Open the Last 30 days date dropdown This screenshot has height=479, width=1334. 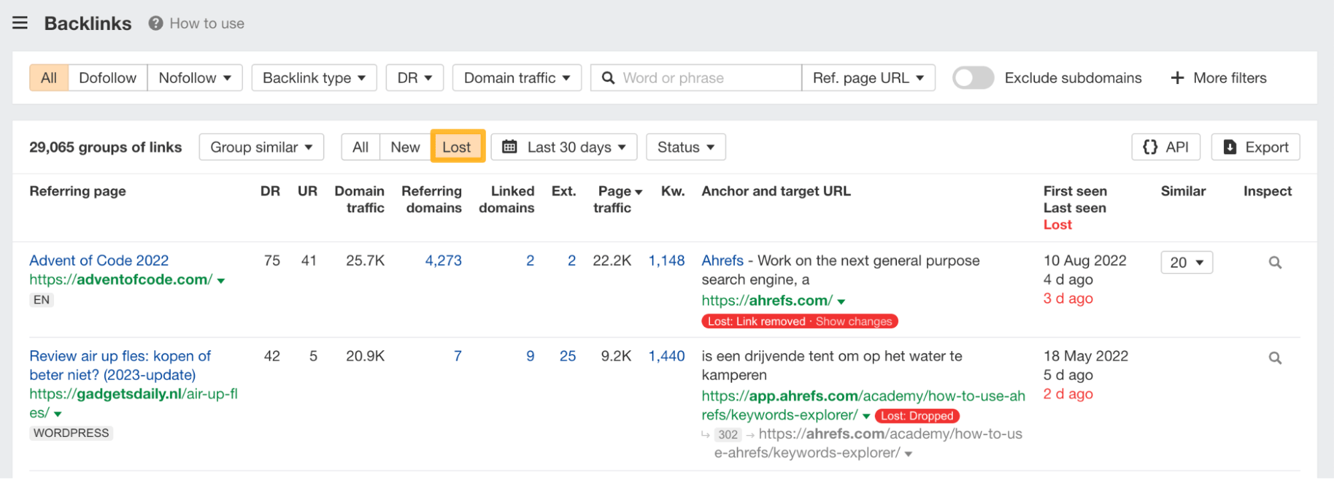pyautogui.click(x=564, y=147)
